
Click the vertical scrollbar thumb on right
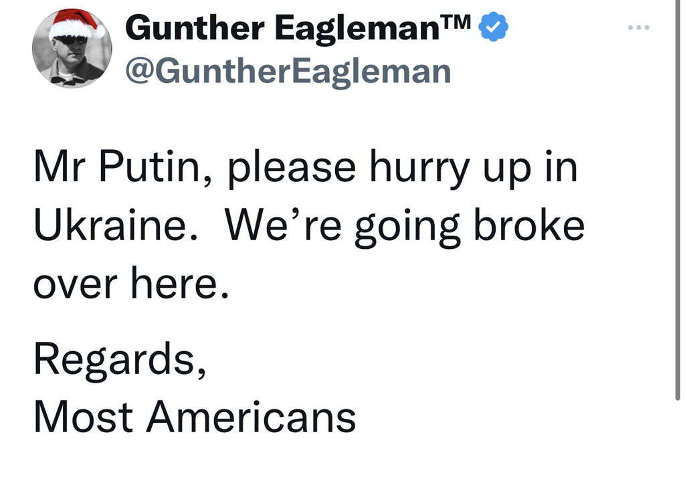(x=678, y=199)
